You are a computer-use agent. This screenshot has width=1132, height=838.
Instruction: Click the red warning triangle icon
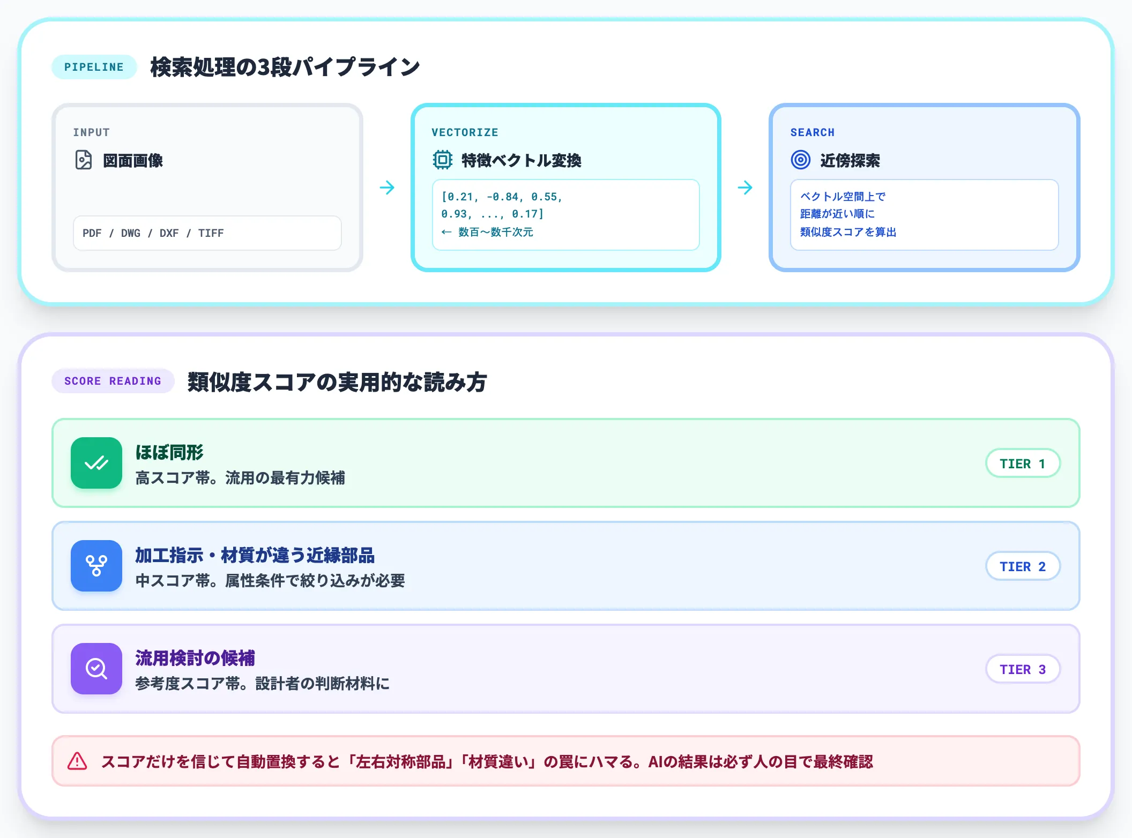pyautogui.click(x=77, y=761)
